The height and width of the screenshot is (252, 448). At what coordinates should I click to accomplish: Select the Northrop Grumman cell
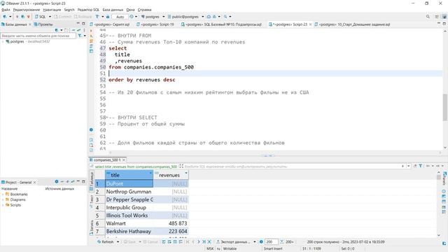coord(129,192)
